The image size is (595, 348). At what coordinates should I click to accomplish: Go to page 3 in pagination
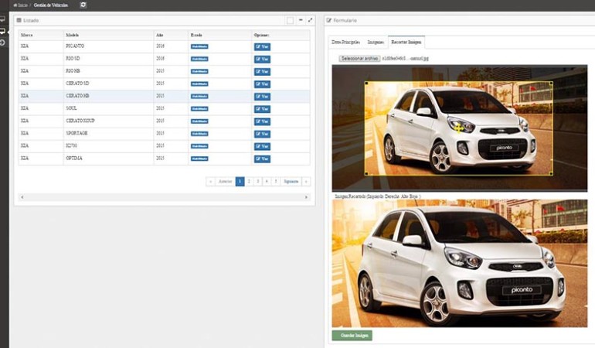tap(257, 182)
